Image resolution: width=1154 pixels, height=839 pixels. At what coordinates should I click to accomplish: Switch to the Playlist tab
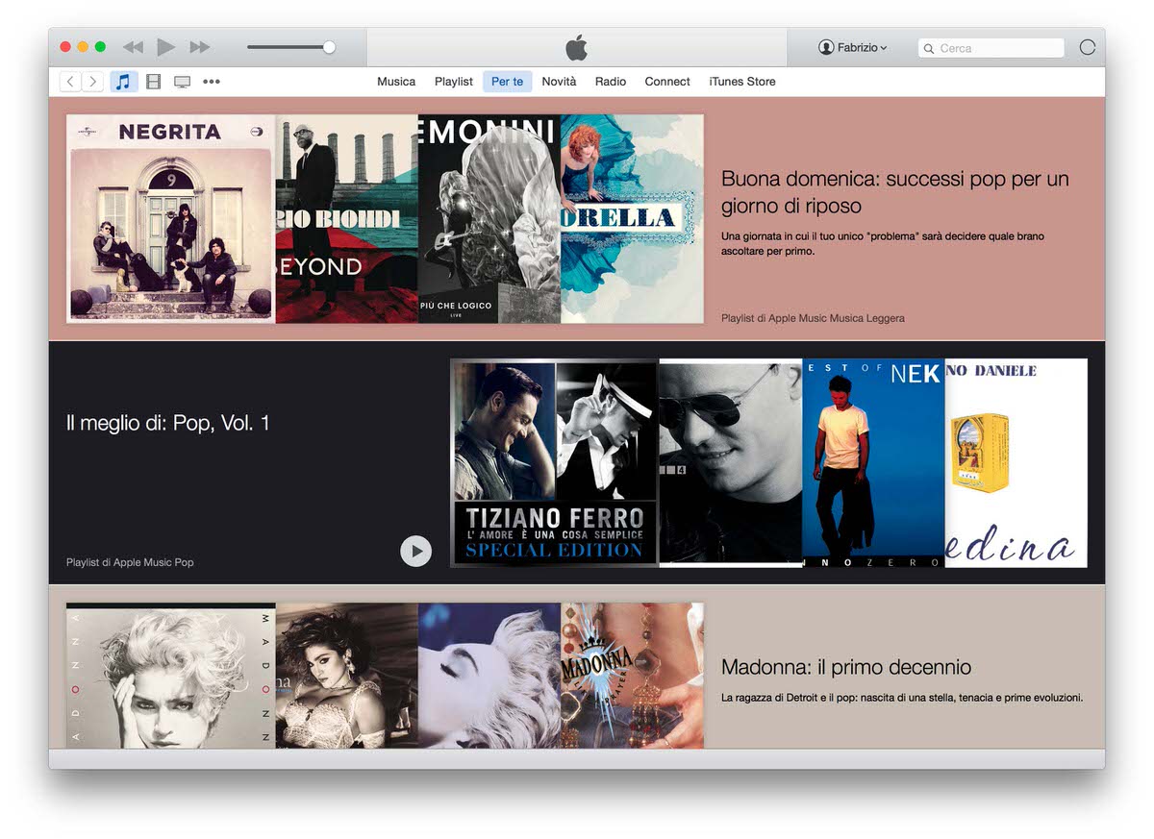(454, 82)
